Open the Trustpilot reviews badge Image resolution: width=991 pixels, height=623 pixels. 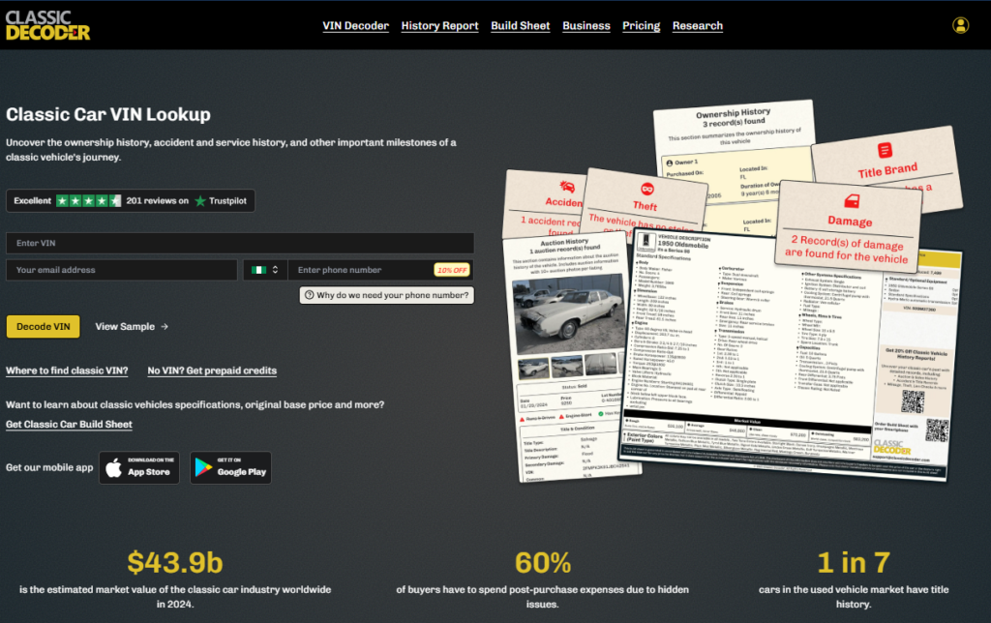point(131,201)
